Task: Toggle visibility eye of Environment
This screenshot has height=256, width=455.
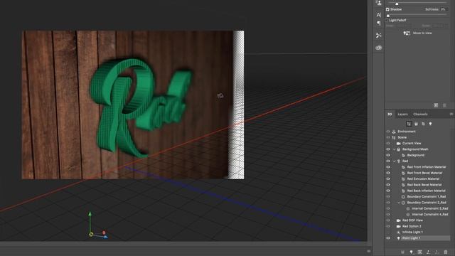Action: 388,132
